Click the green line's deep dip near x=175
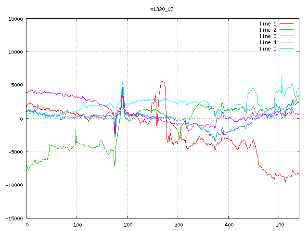This screenshot has width=308, height=231. point(115,166)
